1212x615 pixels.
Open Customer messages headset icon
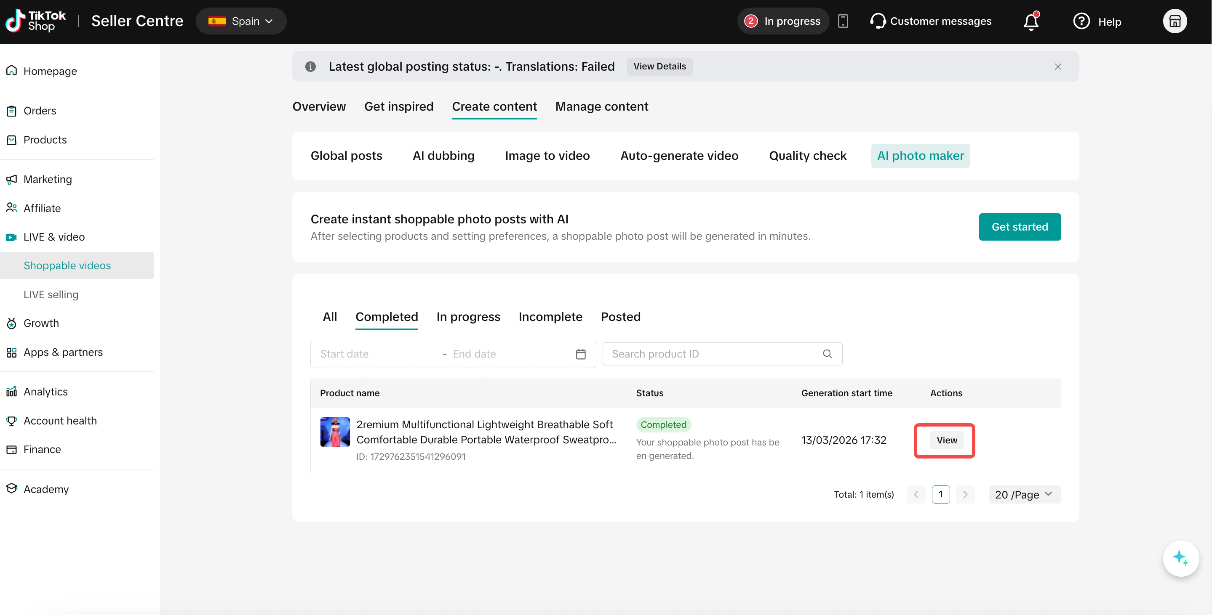(x=878, y=21)
